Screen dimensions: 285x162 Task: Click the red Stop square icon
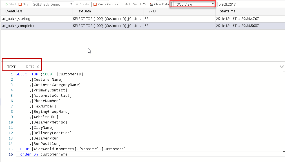[20, 4]
